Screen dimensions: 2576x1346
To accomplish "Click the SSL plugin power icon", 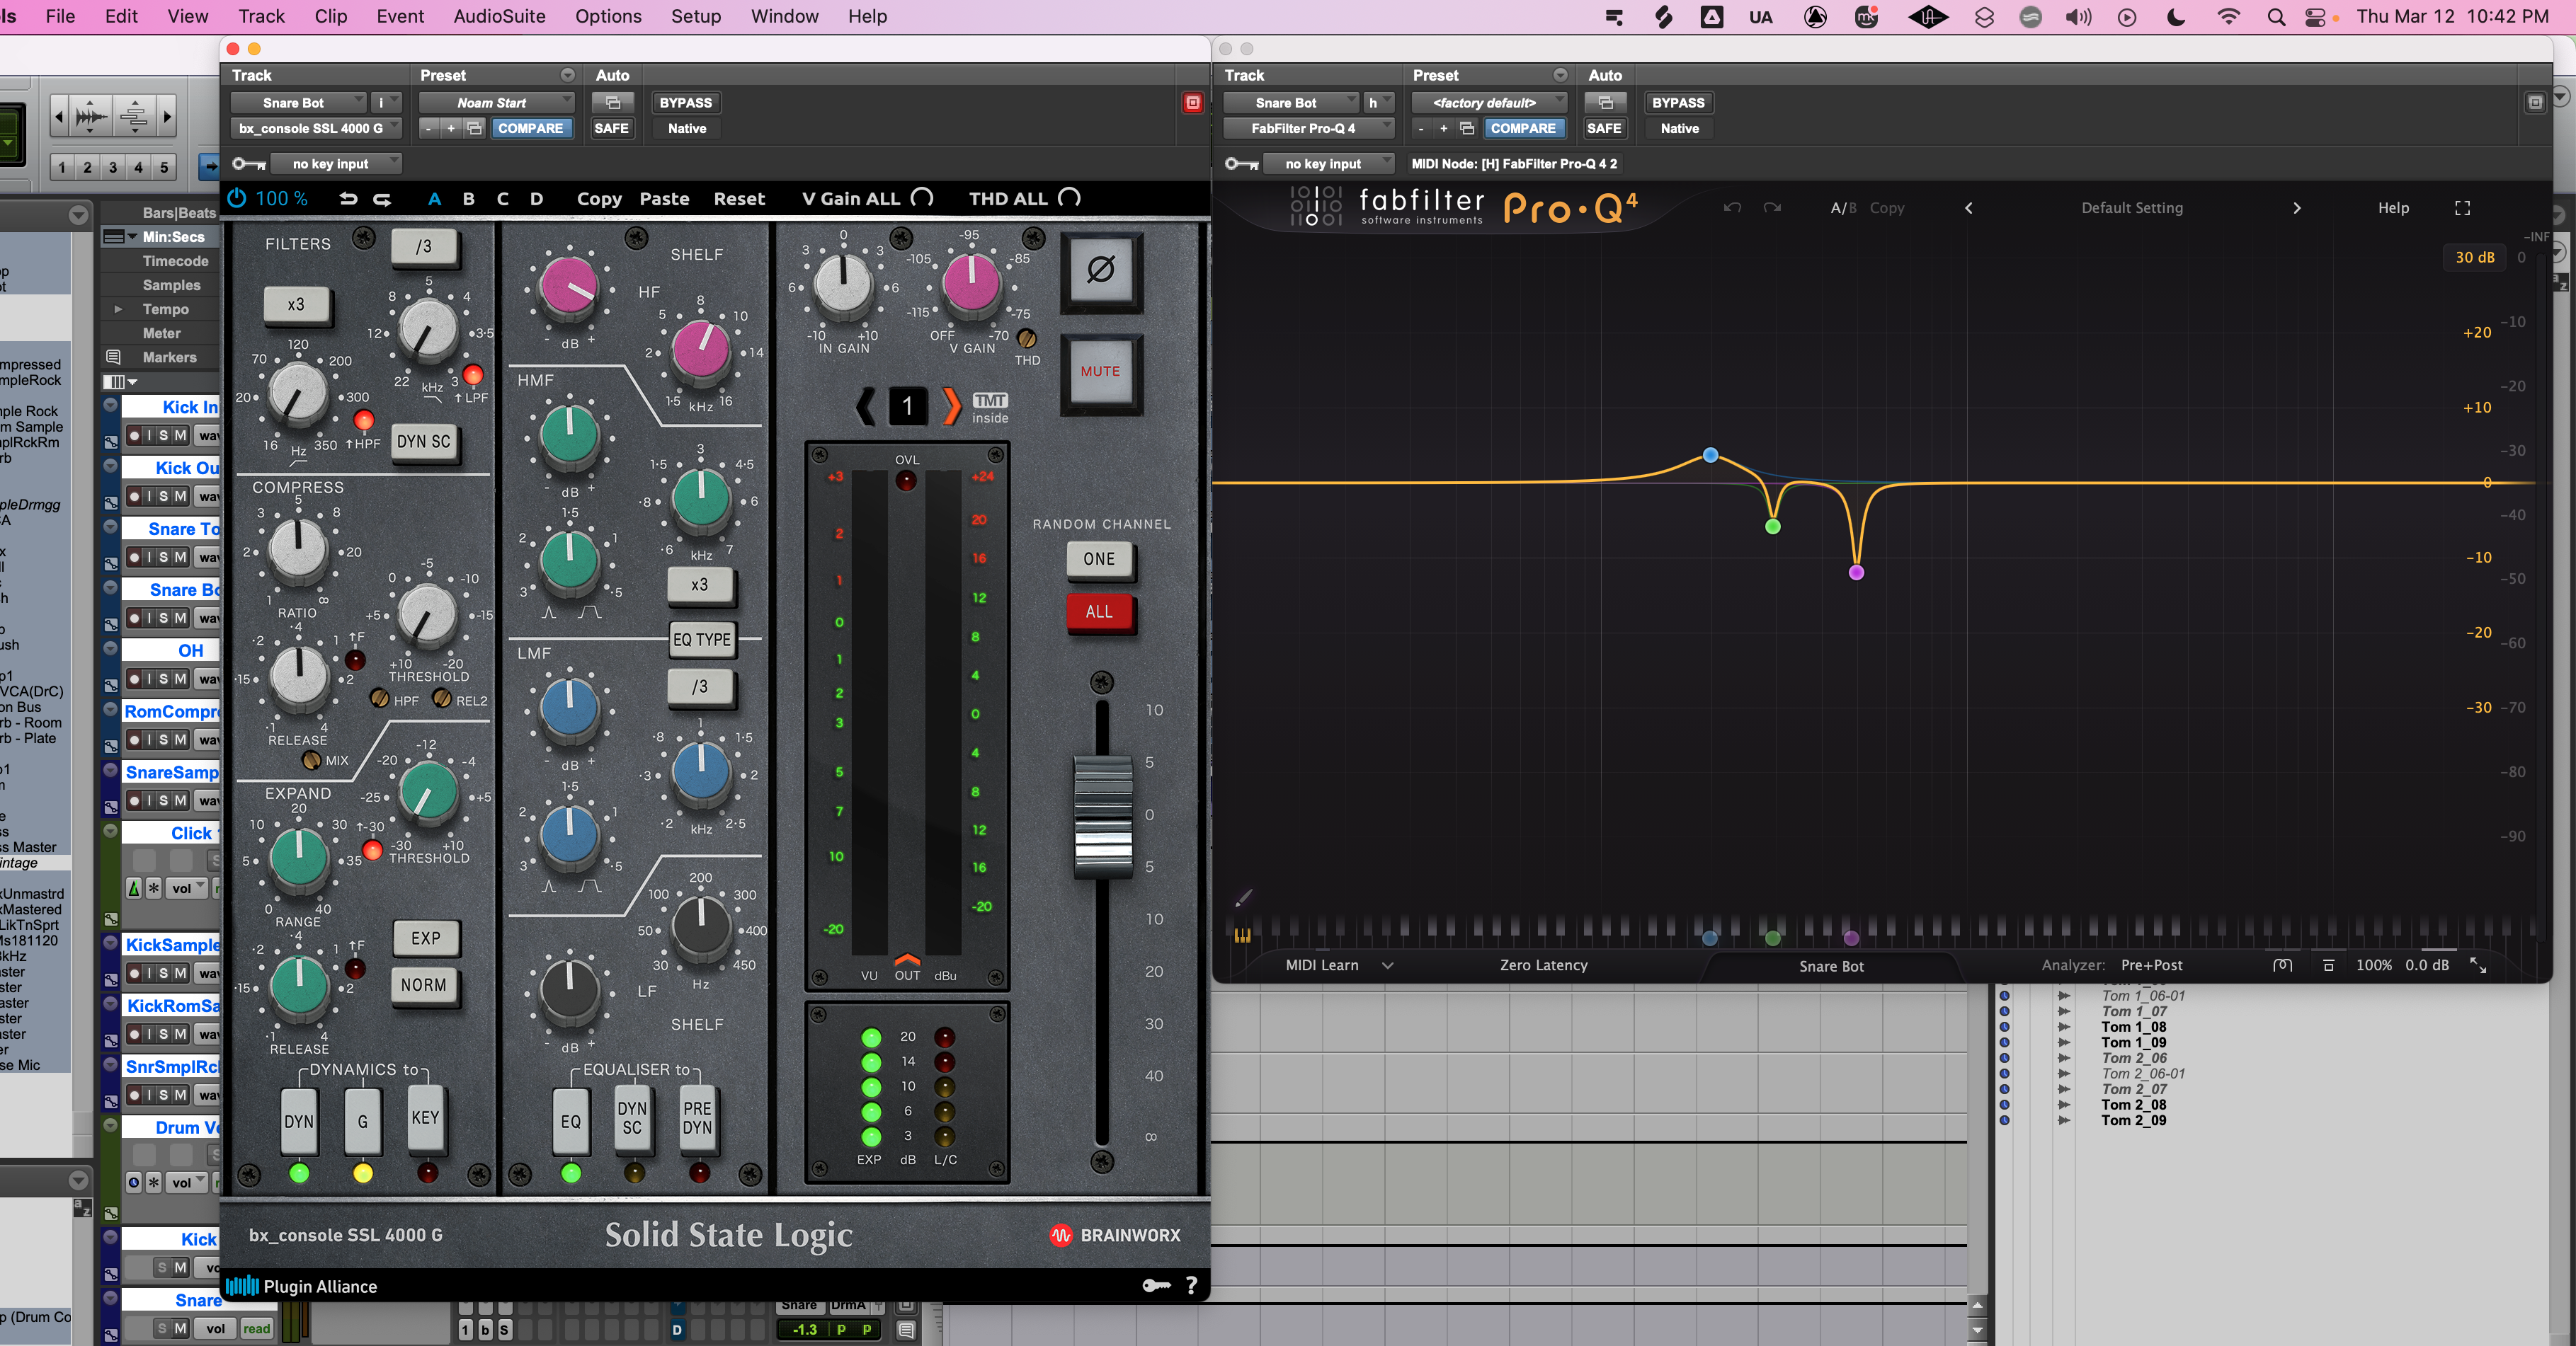I will point(237,198).
